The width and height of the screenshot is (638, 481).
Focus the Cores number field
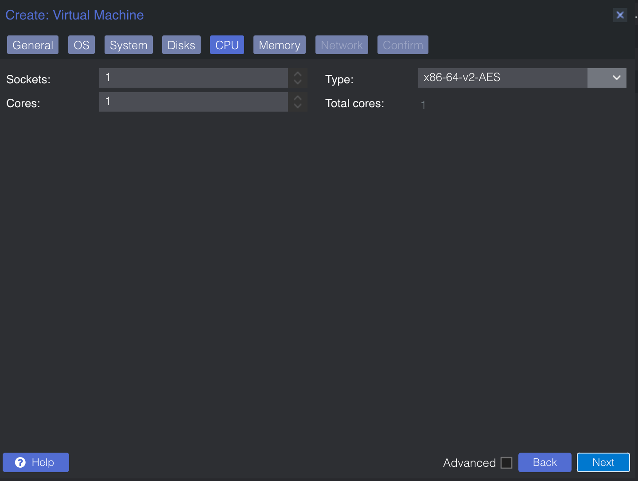point(193,102)
